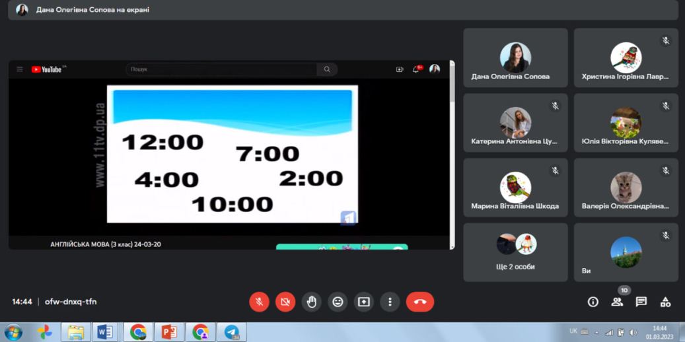This screenshot has height=342, width=685.
Task: Click muted mic icon on 'Ви' tile
Action: pos(665,236)
